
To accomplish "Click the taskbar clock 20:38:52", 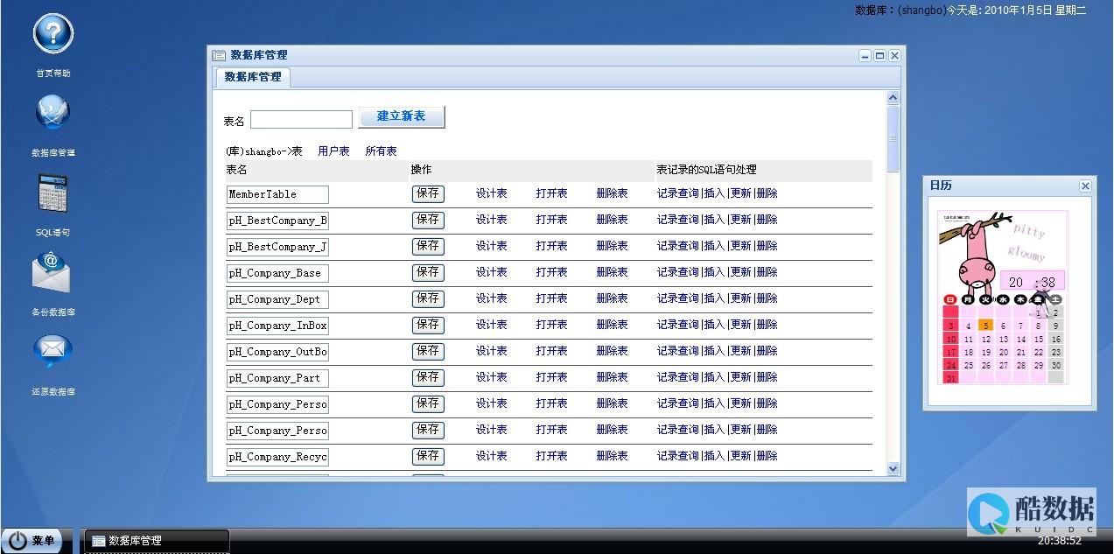I will (x=1060, y=541).
